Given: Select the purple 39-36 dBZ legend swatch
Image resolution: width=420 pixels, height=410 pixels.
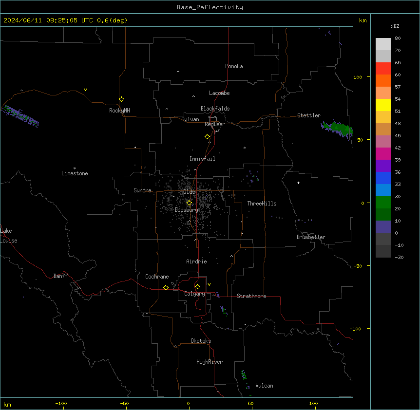Looking at the screenshot, I should [x=383, y=166].
